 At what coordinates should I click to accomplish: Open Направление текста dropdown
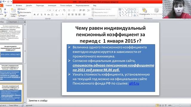pyautogui.click(x=101, y=9)
